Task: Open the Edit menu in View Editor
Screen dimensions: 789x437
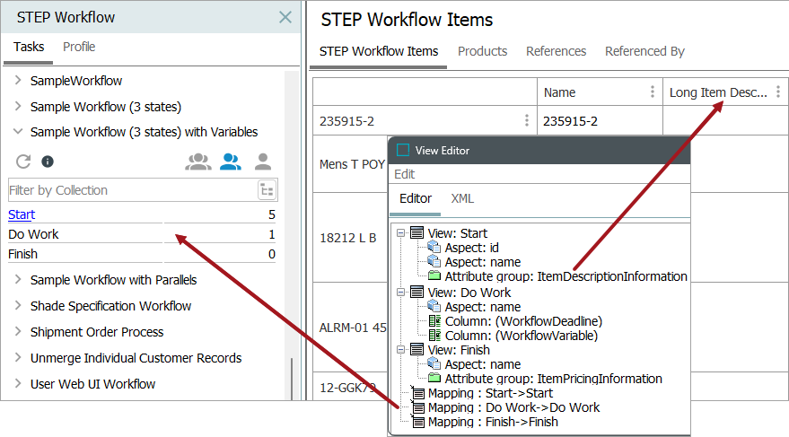Action: 405,174
